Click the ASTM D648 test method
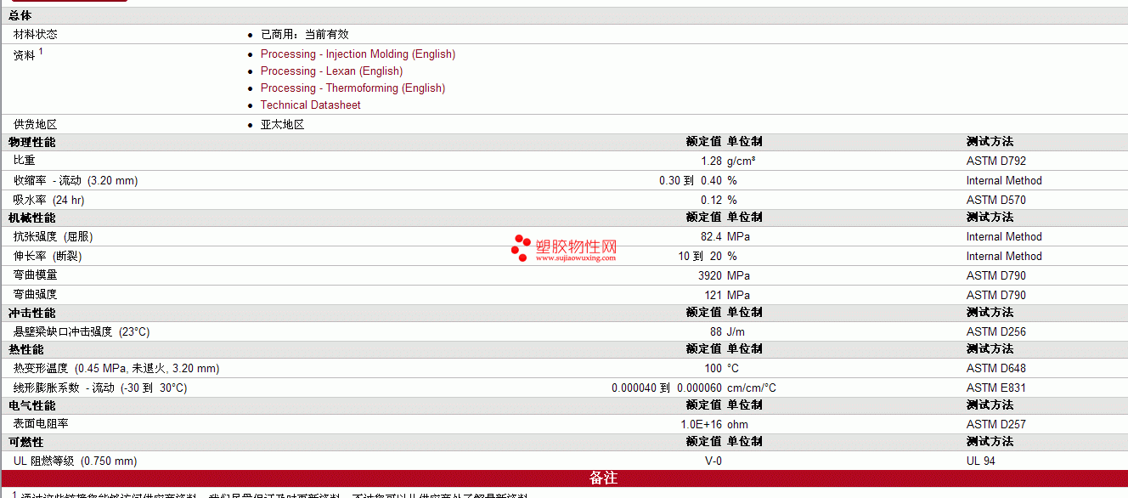 pyautogui.click(x=995, y=368)
